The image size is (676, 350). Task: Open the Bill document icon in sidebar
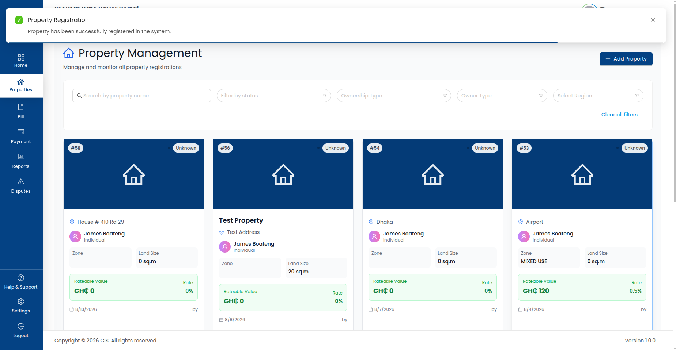tap(21, 107)
